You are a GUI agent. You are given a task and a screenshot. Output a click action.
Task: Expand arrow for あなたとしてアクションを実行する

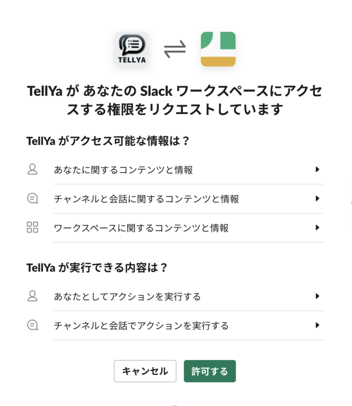point(317,296)
